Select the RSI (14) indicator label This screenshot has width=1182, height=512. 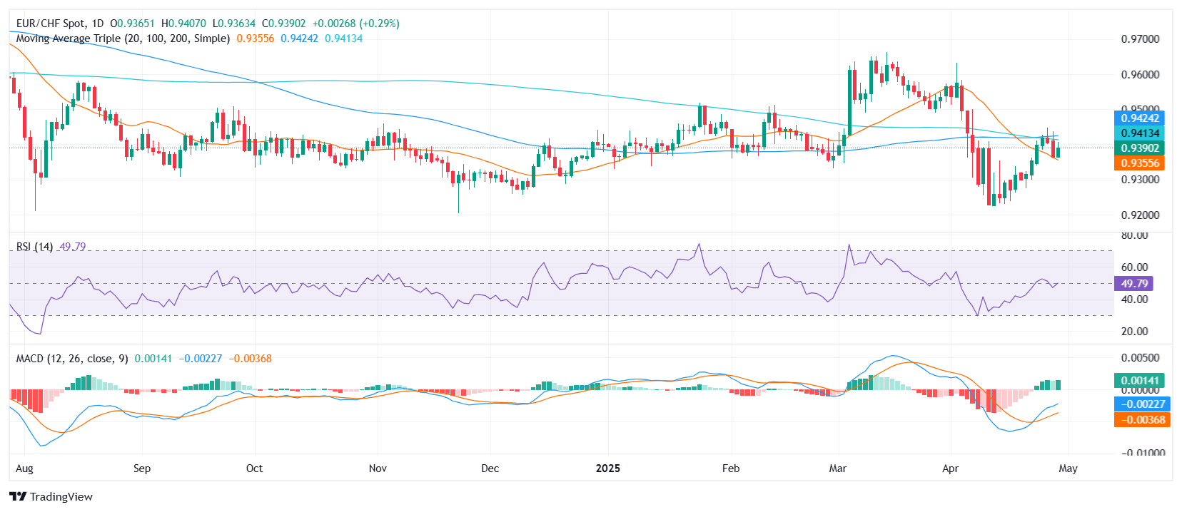click(34, 247)
